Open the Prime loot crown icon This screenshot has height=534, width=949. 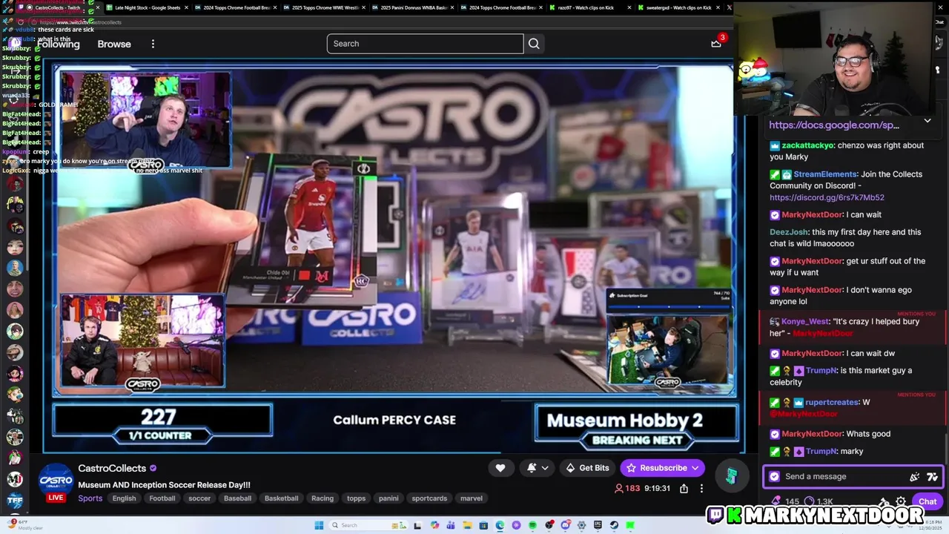[x=716, y=44]
